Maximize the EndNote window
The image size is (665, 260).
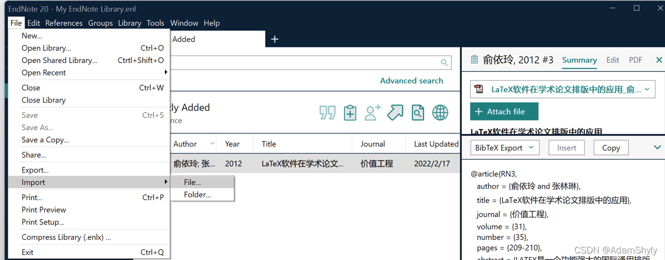pyautogui.click(x=636, y=8)
